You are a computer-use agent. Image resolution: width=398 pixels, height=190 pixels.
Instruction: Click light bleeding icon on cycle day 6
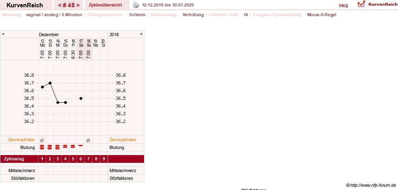click(x=81, y=146)
